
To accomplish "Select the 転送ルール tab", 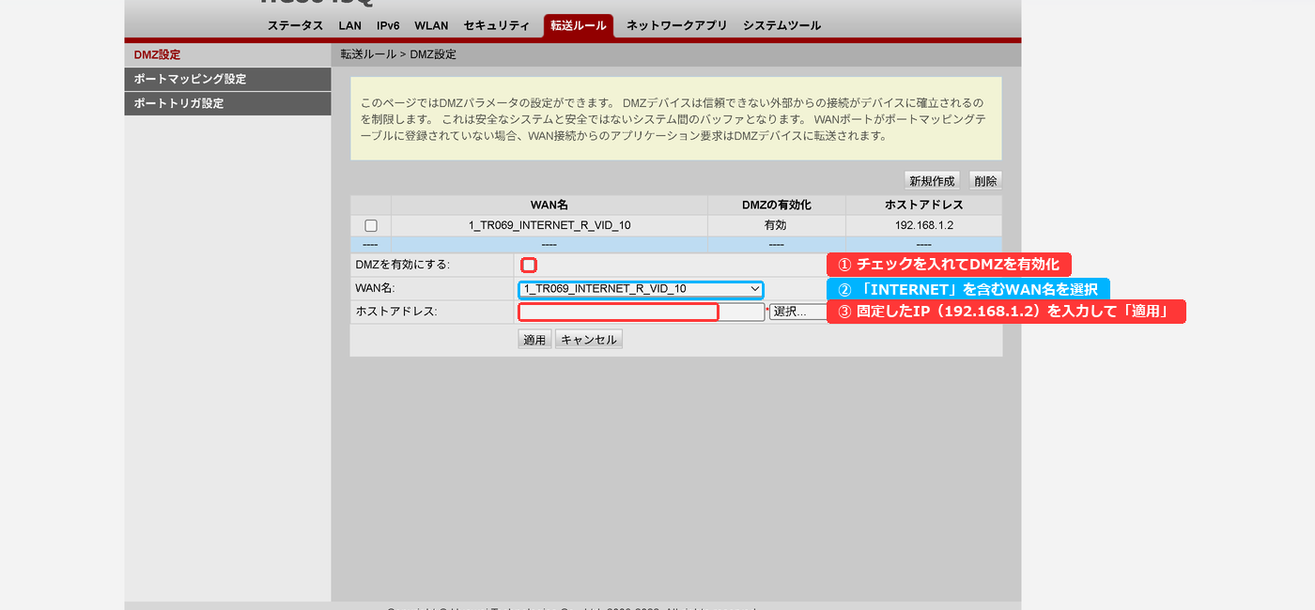I will [x=579, y=26].
